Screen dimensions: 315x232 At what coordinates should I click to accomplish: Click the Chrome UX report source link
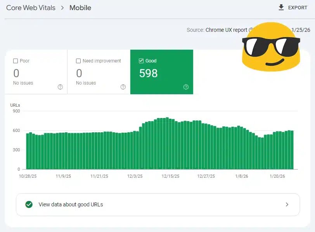(x=226, y=30)
